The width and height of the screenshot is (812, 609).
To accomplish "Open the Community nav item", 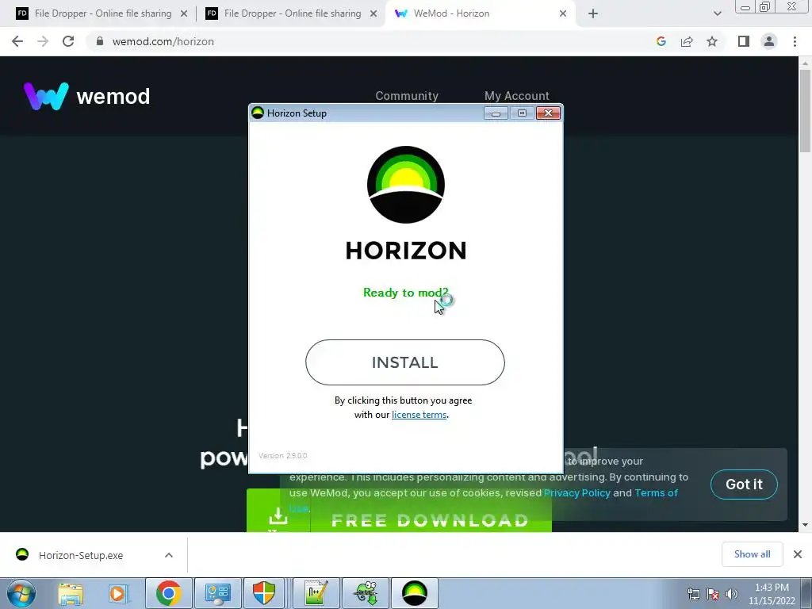I will [x=407, y=96].
